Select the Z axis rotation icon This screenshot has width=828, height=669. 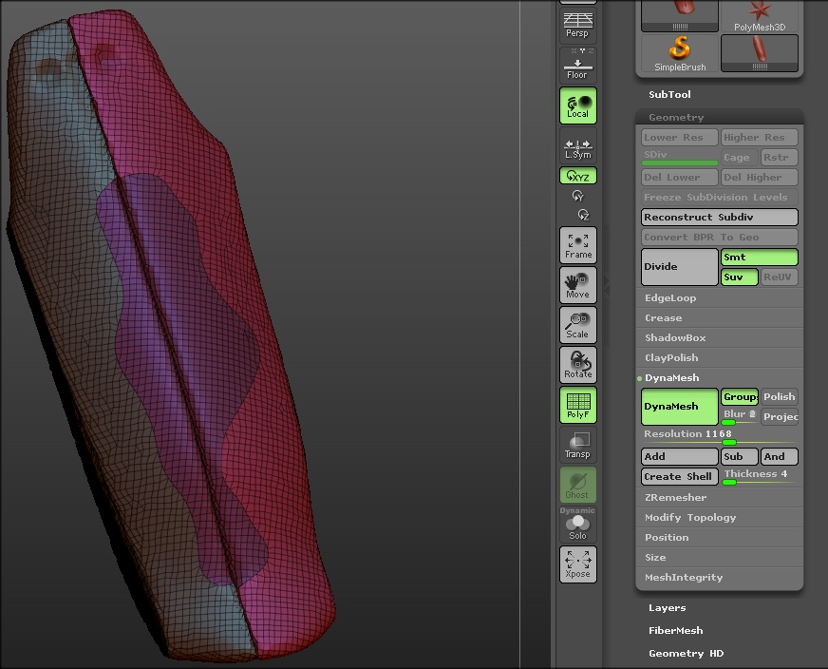pyautogui.click(x=583, y=215)
